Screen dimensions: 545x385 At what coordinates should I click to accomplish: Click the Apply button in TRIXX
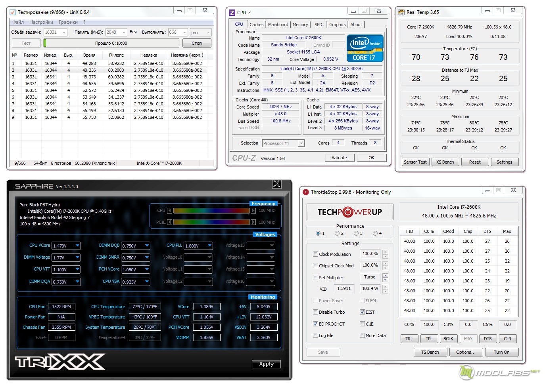pyautogui.click(x=266, y=364)
